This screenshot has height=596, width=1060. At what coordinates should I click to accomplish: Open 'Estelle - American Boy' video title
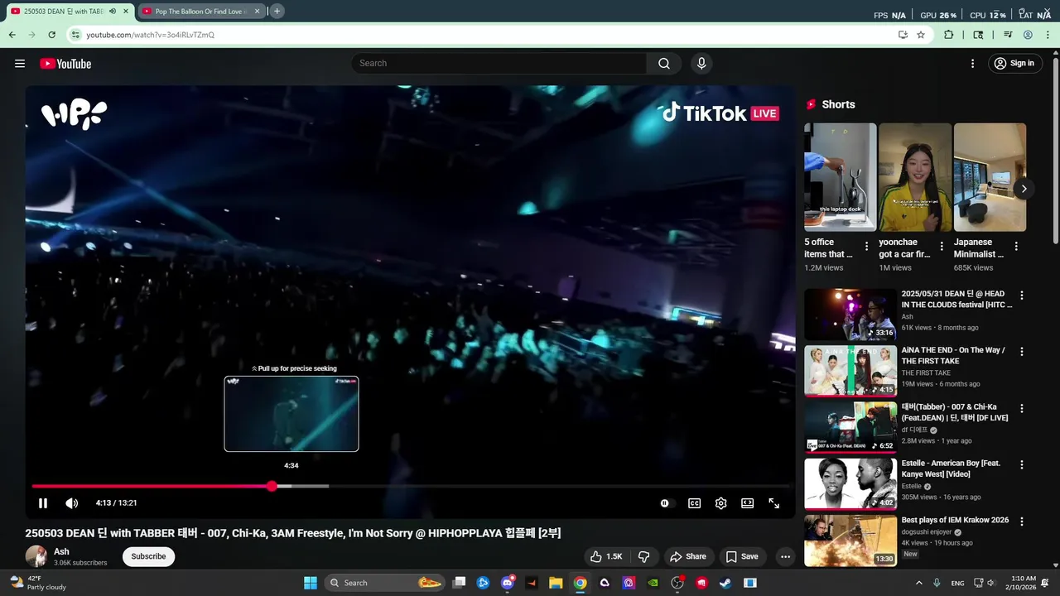[951, 469]
